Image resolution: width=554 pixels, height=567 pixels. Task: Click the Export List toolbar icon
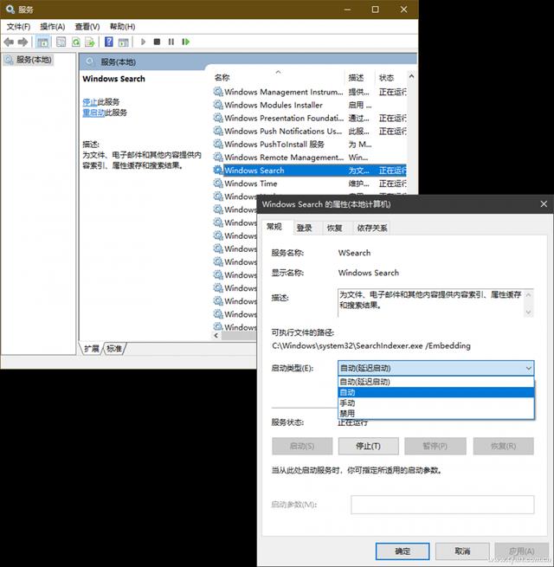click(x=89, y=42)
